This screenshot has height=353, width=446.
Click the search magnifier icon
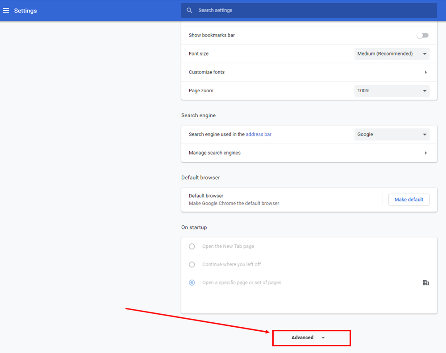point(190,10)
